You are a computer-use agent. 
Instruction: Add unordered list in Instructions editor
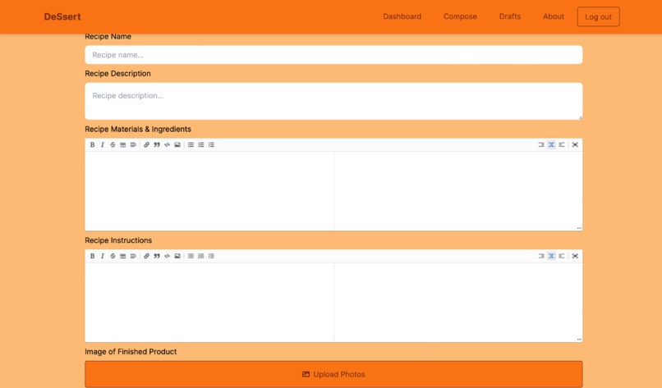pos(191,256)
